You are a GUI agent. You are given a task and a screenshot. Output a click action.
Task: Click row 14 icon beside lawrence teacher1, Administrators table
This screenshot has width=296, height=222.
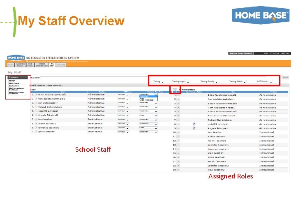(178, 149)
